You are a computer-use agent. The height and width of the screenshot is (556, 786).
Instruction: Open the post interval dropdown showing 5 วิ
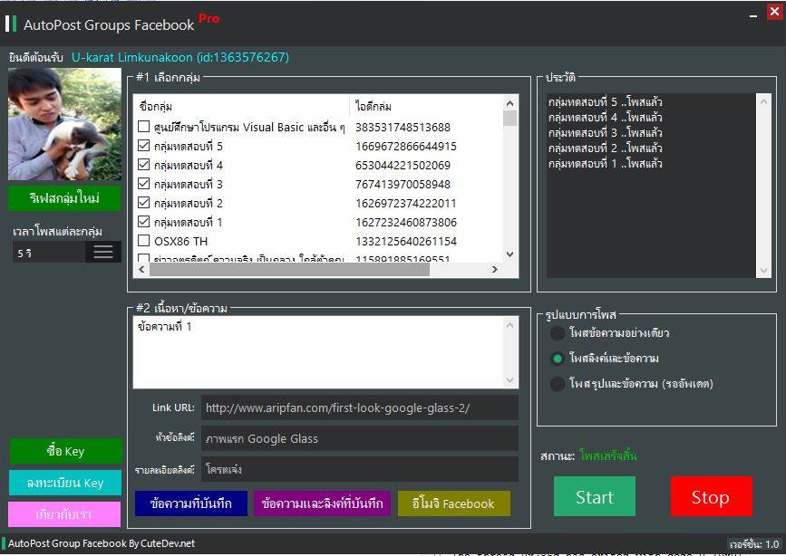pyautogui.click(x=67, y=252)
